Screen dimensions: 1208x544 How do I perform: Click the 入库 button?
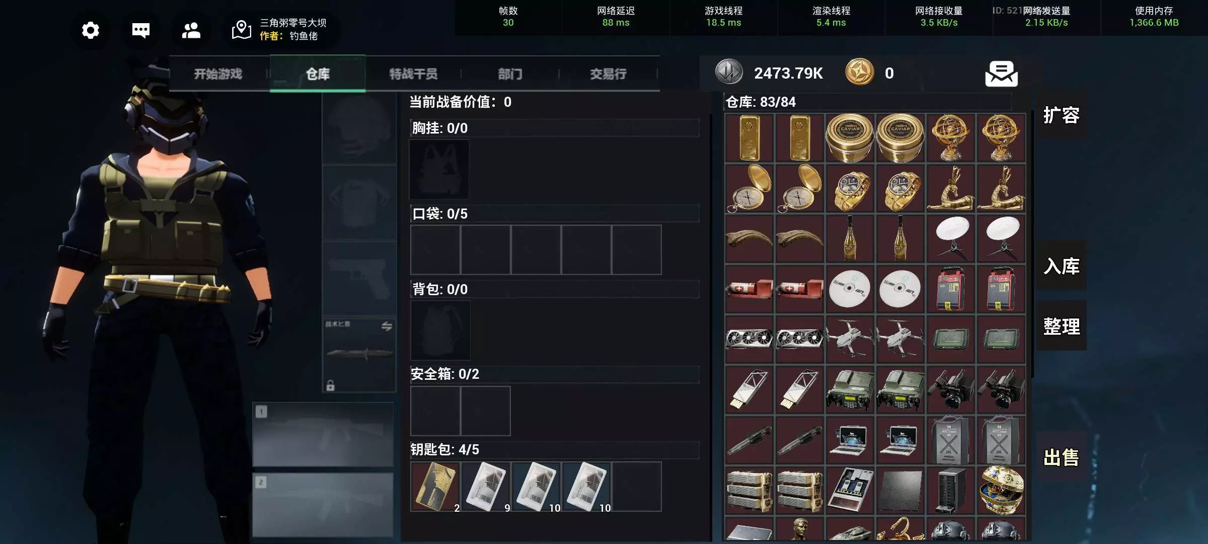click(x=1061, y=266)
